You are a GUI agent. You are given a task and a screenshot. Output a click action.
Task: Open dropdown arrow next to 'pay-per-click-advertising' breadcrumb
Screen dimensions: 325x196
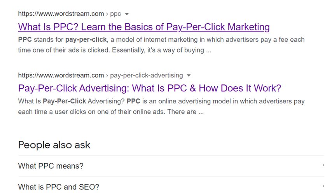coord(189,75)
